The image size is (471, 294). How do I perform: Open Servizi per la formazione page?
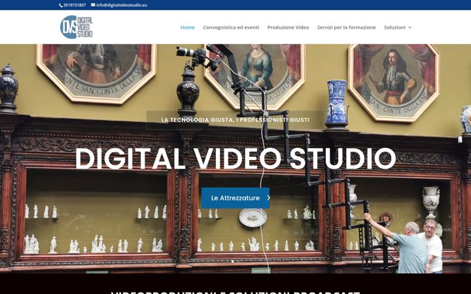[346, 27]
